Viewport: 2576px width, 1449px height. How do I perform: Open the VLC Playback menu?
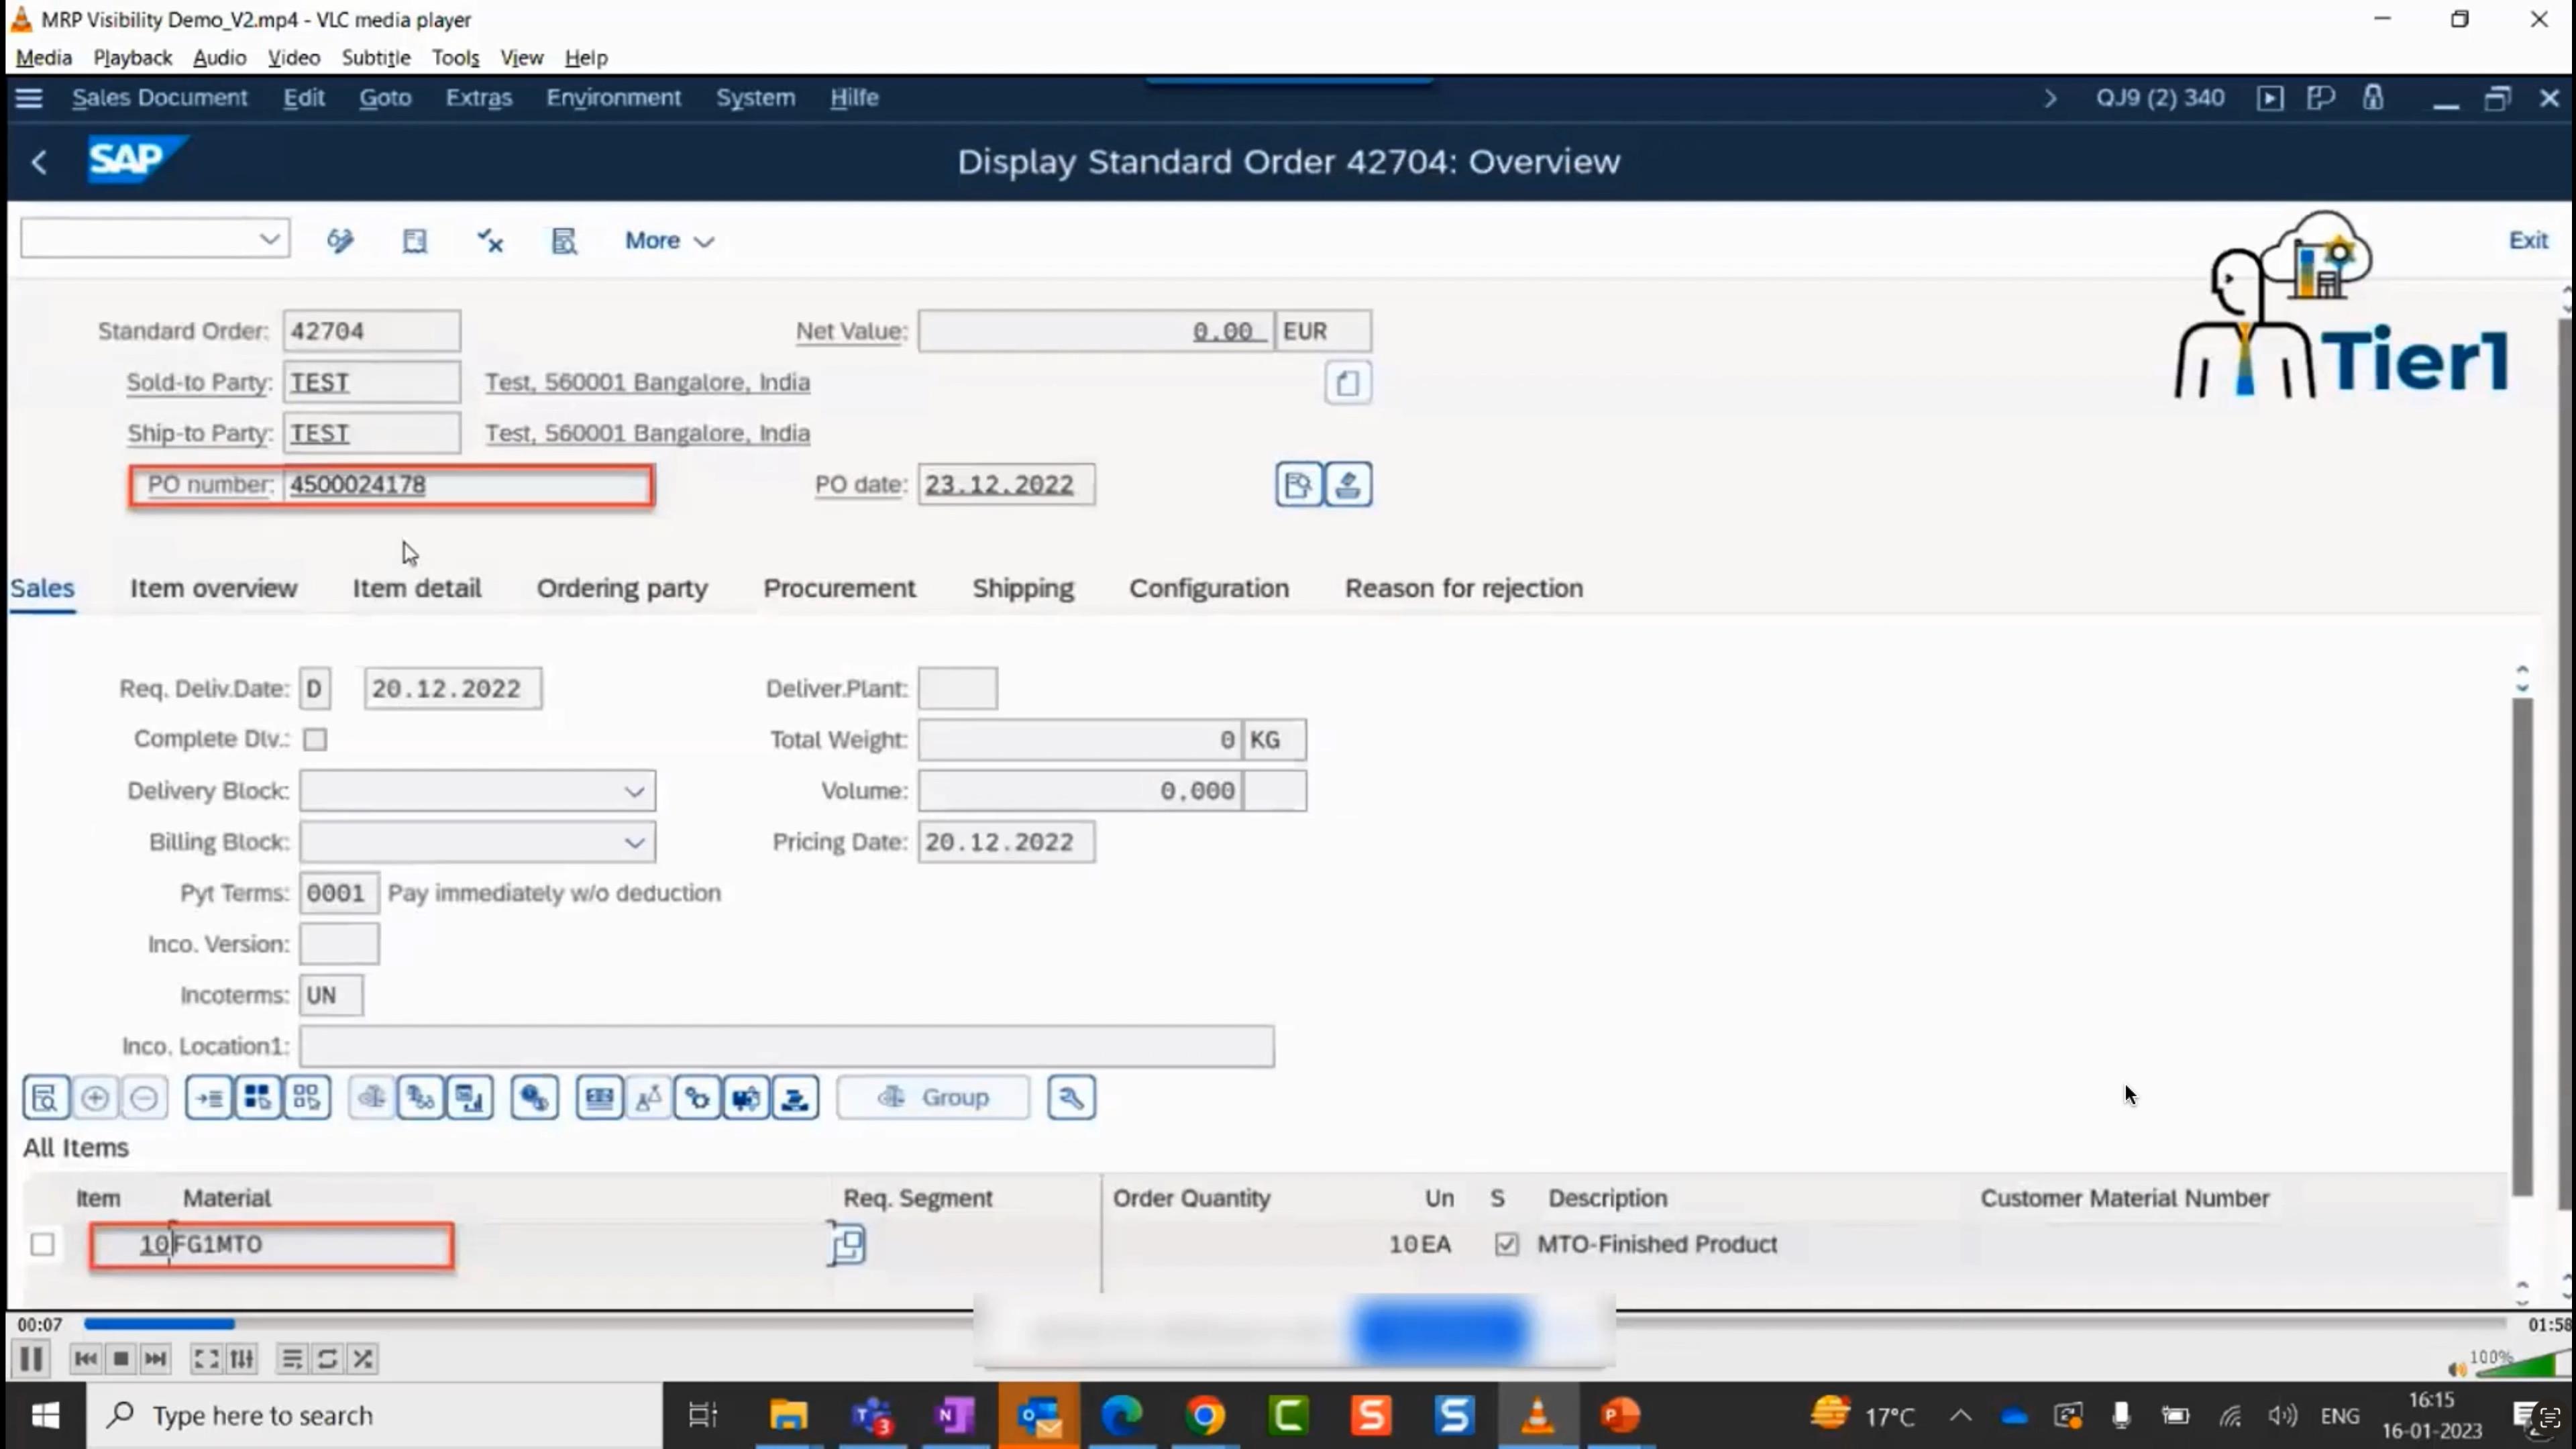click(132, 58)
